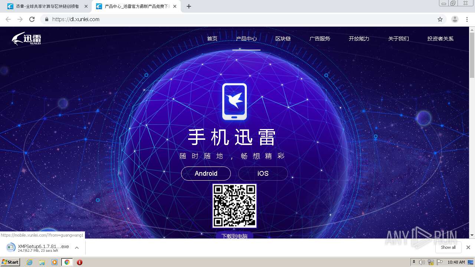Click the 产品中心 navigation item
The image size is (475, 267).
tap(246, 39)
